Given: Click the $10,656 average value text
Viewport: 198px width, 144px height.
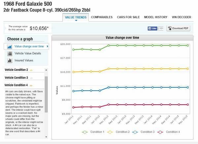Looking at the screenshot, I should point(39,28).
